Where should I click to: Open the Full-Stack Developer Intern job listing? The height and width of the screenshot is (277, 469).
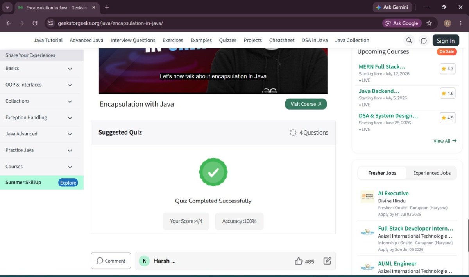pos(415,228)
